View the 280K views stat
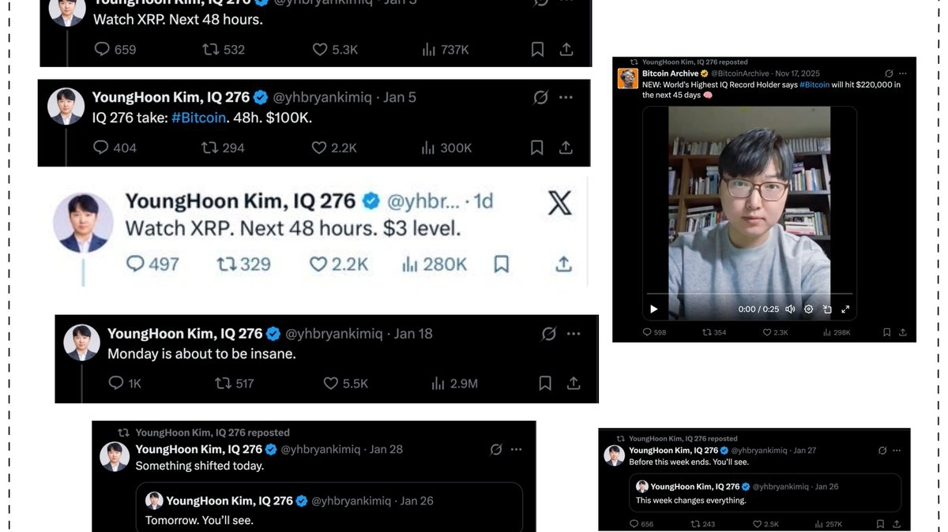Screen dimensions: 948x532 [434, 264]
